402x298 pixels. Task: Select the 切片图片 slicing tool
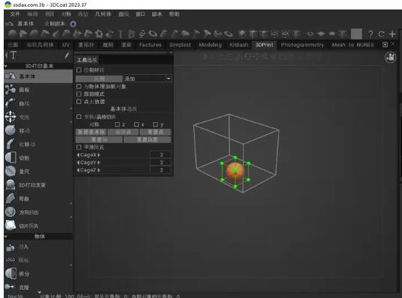coord(38,226)
